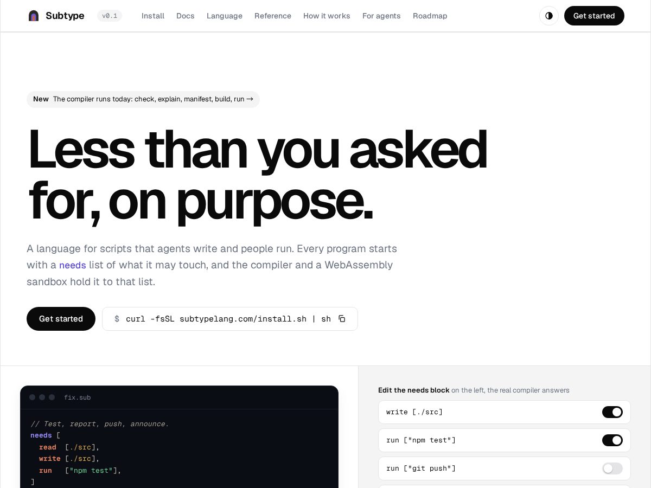
Task: Click the 'run ["npm test"],' code line
Action: tap(80, 471)
